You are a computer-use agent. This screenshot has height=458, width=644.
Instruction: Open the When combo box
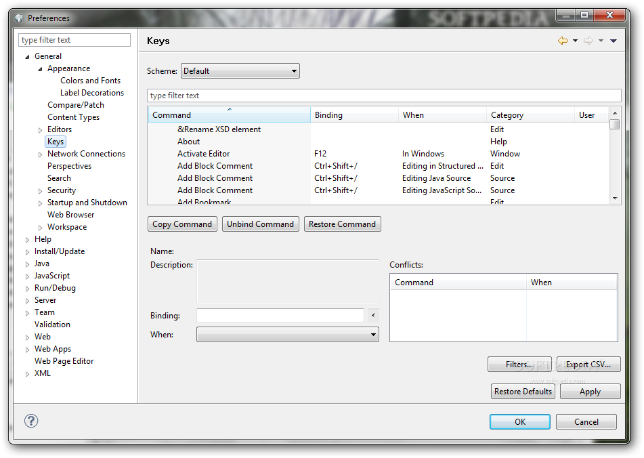point(288,335)
